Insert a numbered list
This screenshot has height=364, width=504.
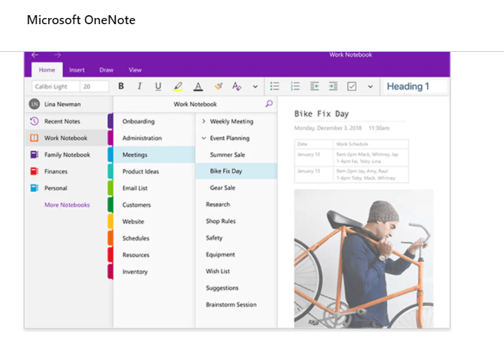coord(295,86)
